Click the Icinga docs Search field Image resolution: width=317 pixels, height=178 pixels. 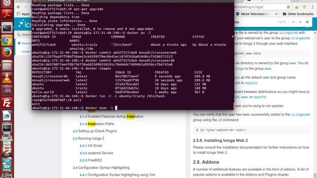pos(24,35)
